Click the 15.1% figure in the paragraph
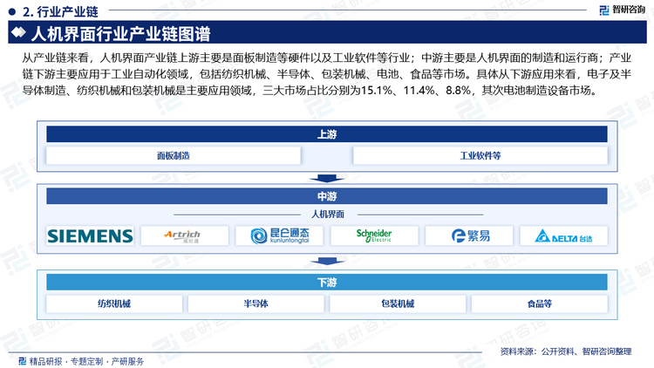The width and height of the screenshot is (654, 368). (377, 90)
